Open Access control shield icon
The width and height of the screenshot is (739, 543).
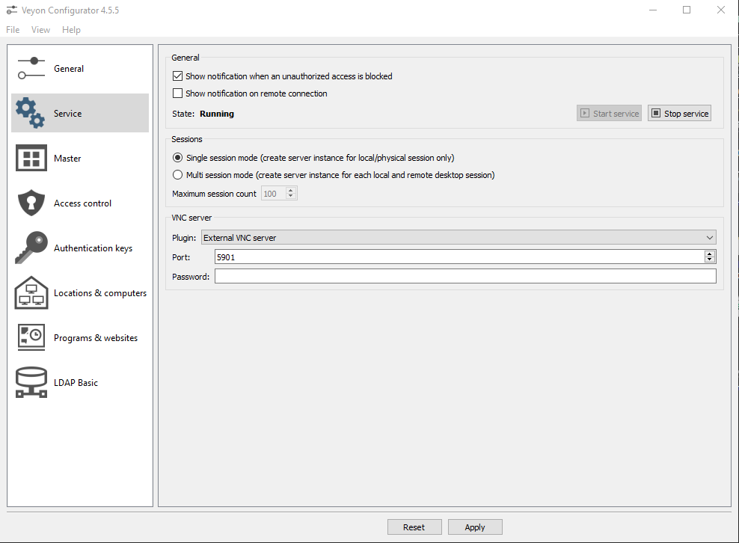pyautogui.click(x=31, y=203)
